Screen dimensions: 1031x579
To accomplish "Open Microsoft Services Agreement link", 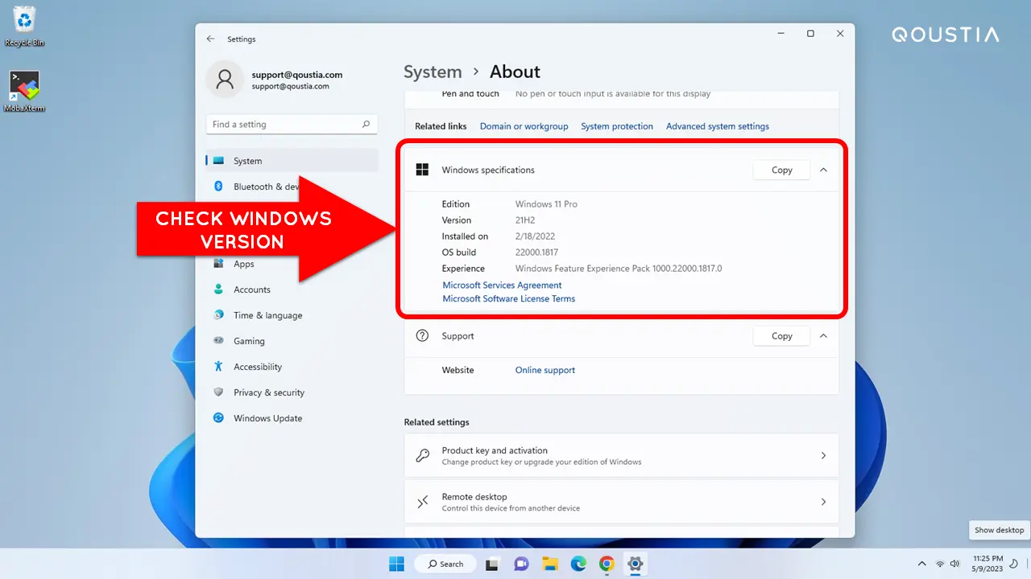I will click(502, 285).
